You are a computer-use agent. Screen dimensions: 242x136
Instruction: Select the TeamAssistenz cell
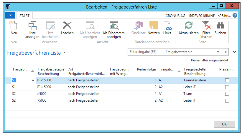(x=195, y=80)
